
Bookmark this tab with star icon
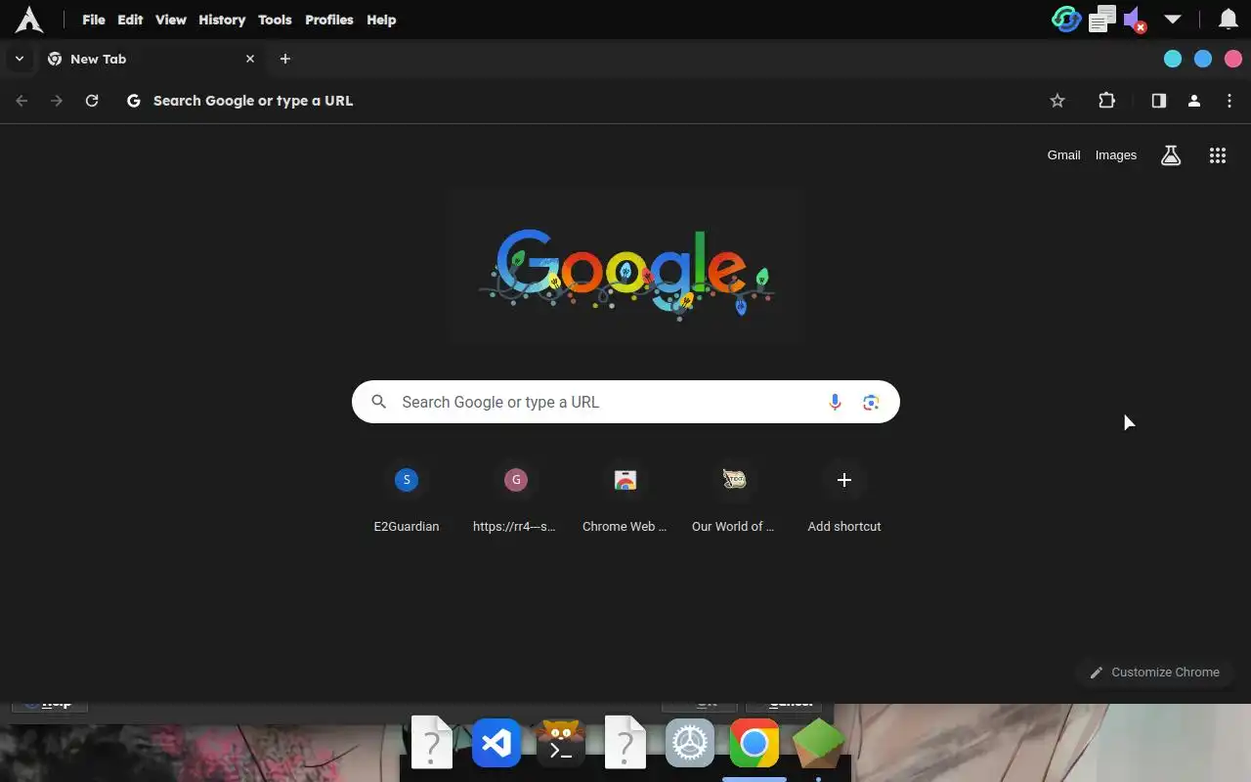(1057, 101)
